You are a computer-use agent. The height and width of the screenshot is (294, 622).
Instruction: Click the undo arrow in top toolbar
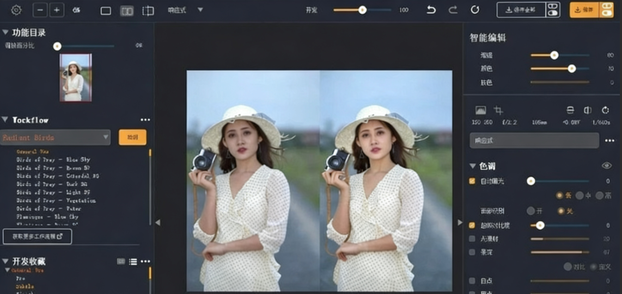click(431, 10)
